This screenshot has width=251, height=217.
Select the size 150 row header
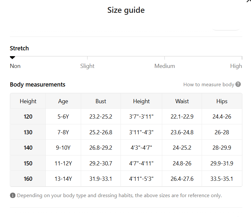click(28, 163)
